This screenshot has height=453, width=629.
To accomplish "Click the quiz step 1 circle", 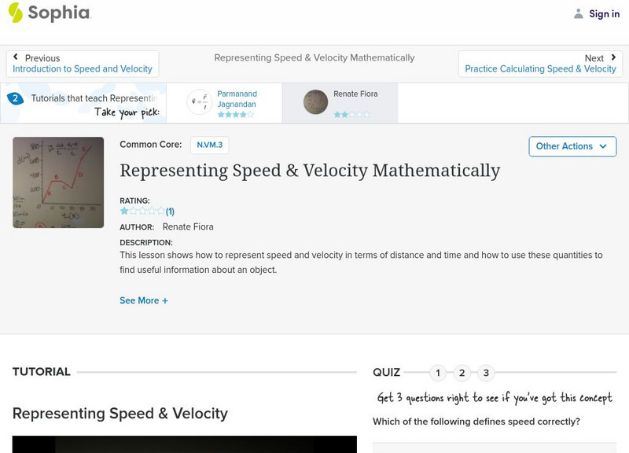I will pos(438,372).
